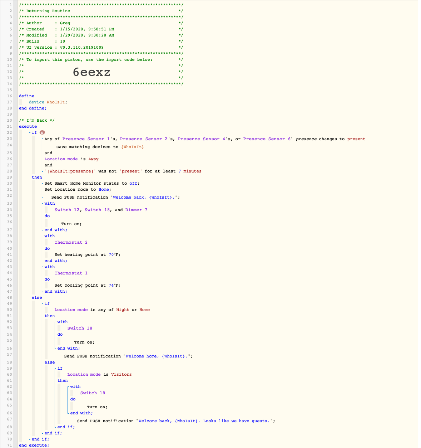Select the Thermostat 1 device
The width and height of the screenshot is (421, 448).
pos(71,273)
